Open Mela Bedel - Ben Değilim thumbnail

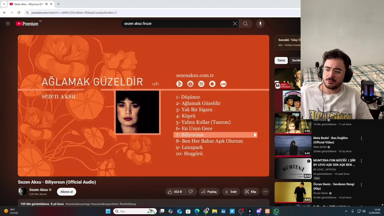pos(293,146)
